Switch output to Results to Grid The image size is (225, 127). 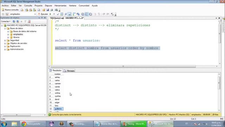[x=87, y=14]
